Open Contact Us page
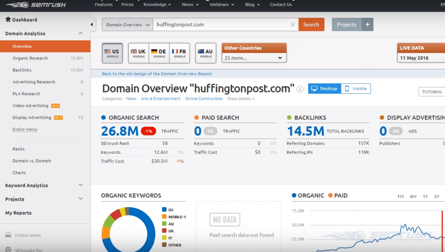The image size is (445, 252). tap(281, 4)
